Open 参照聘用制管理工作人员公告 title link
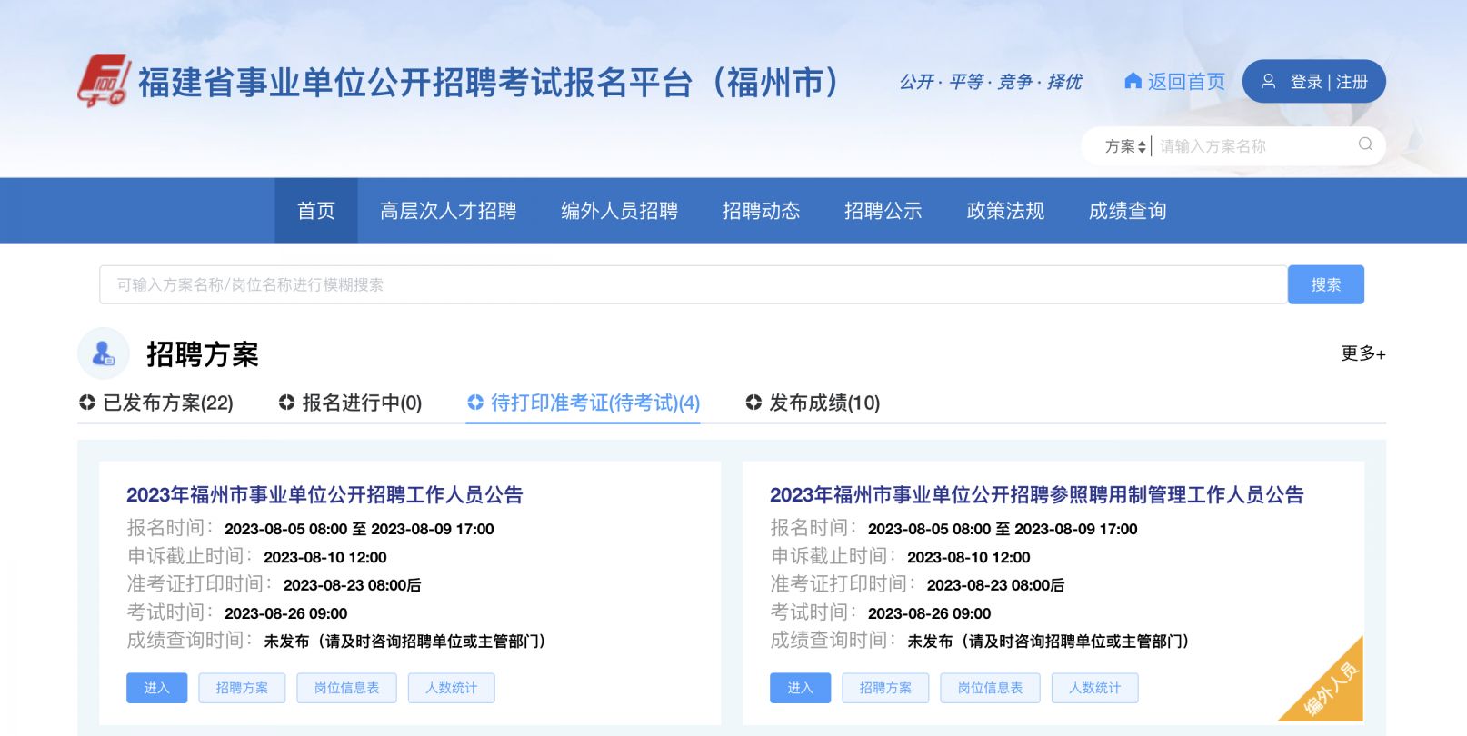 pos(1036,494)
